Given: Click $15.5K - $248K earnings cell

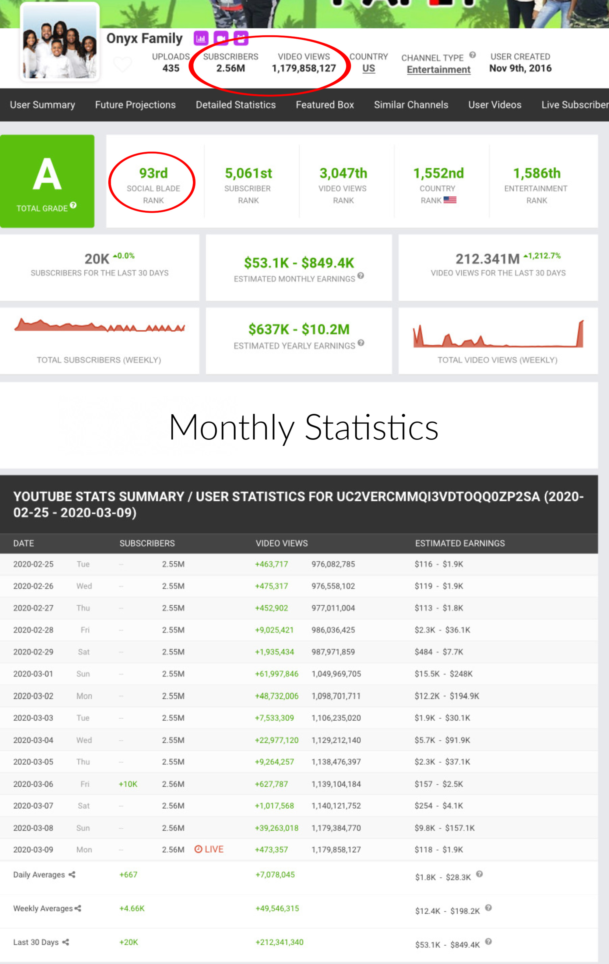Looking at the screenshot, I should coord(443,674).
